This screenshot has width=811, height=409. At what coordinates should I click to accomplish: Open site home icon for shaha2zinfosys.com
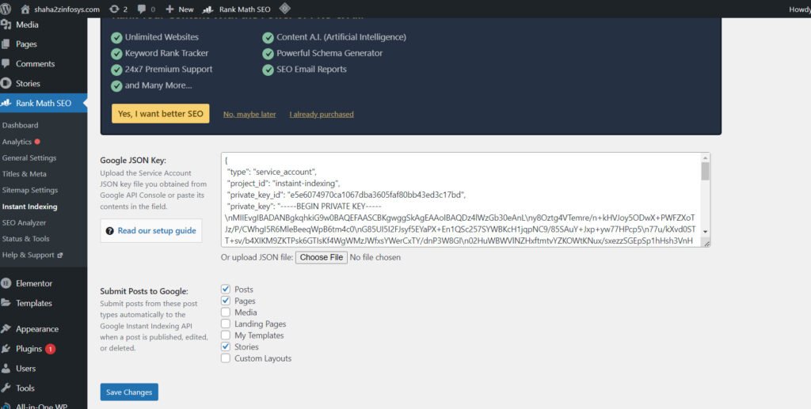point(25,9)
